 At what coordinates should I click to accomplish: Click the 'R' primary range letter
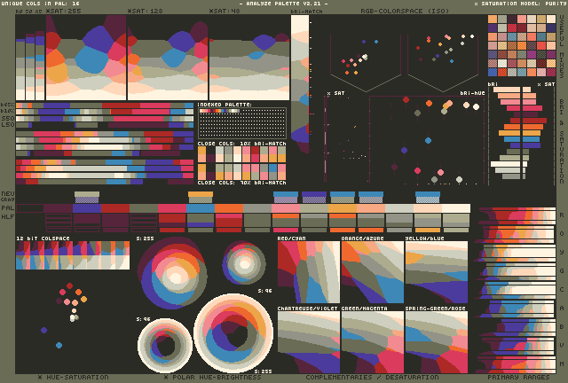coord(562,215)
